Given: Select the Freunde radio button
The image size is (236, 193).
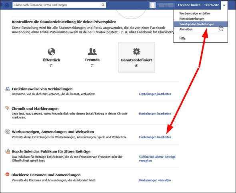Looking at the screenshot, I should click(x=92, y=66).
